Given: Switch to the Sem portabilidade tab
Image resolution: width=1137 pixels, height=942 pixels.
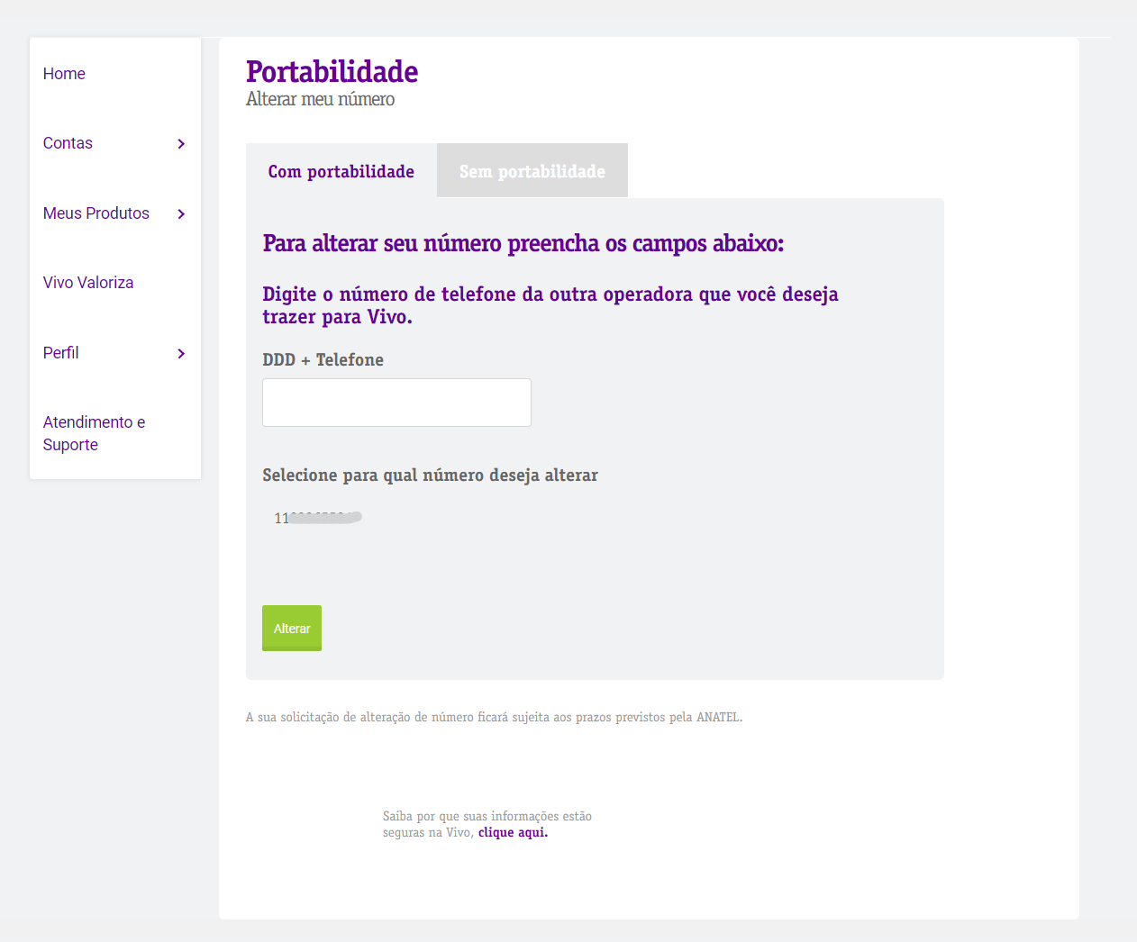Looking at the screenshot, I should pyautogui.click(x=532, y=171).
